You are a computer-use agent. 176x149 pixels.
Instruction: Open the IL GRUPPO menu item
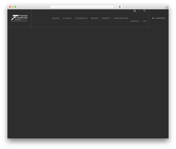tap(67, 18)
